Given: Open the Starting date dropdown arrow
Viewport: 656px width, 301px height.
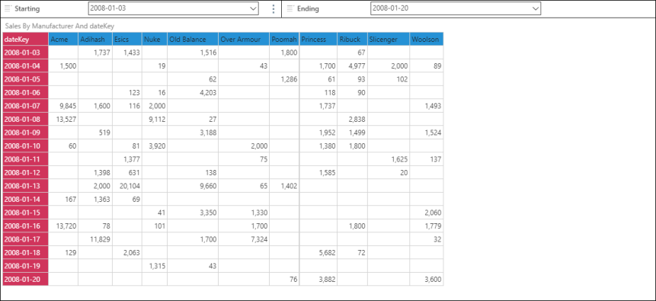Looking at the screenshot, I should pyautogui.click(x=253, y=8).
